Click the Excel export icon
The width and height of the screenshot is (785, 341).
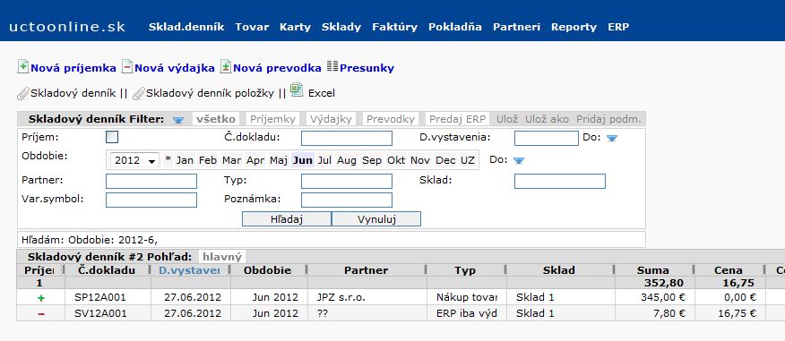click(x=297, y=90)
